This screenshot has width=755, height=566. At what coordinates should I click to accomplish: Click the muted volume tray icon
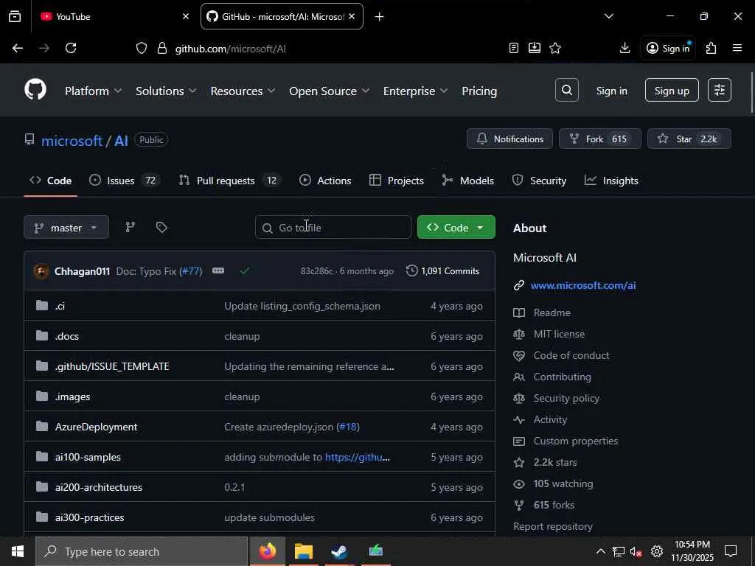[636, 551]
